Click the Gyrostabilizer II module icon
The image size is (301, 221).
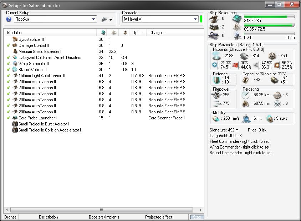coord(15,39)
